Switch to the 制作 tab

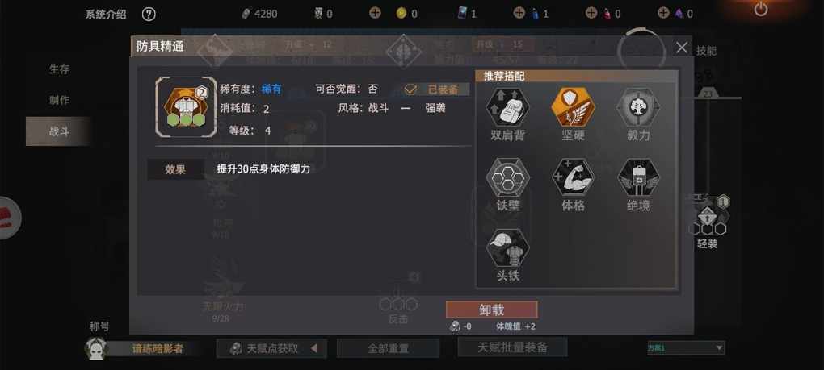point(59,100)
